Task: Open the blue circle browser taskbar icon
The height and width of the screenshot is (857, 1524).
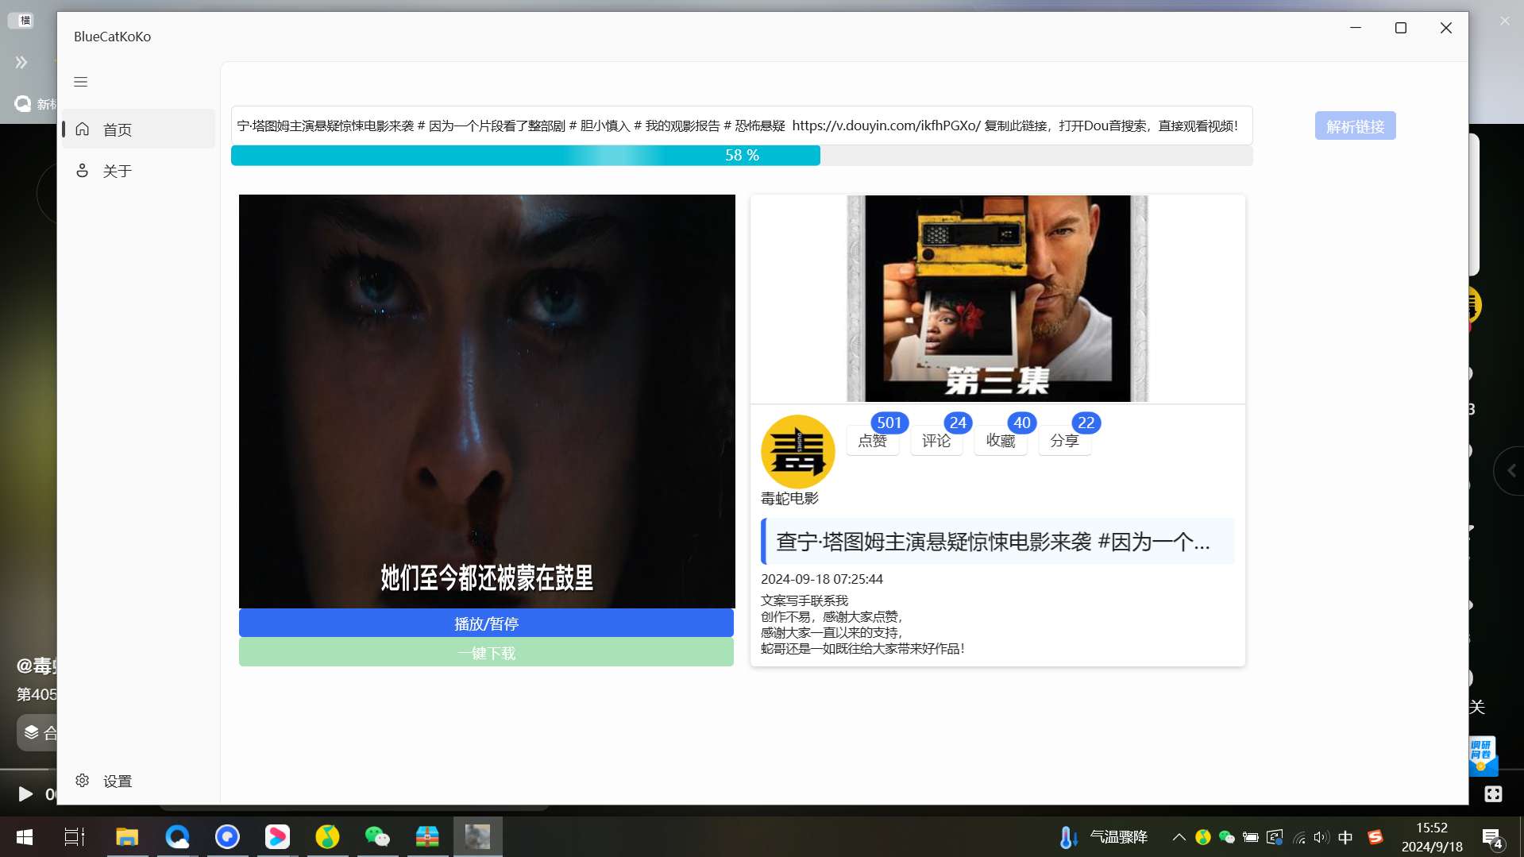Action: tap(227, 837)
